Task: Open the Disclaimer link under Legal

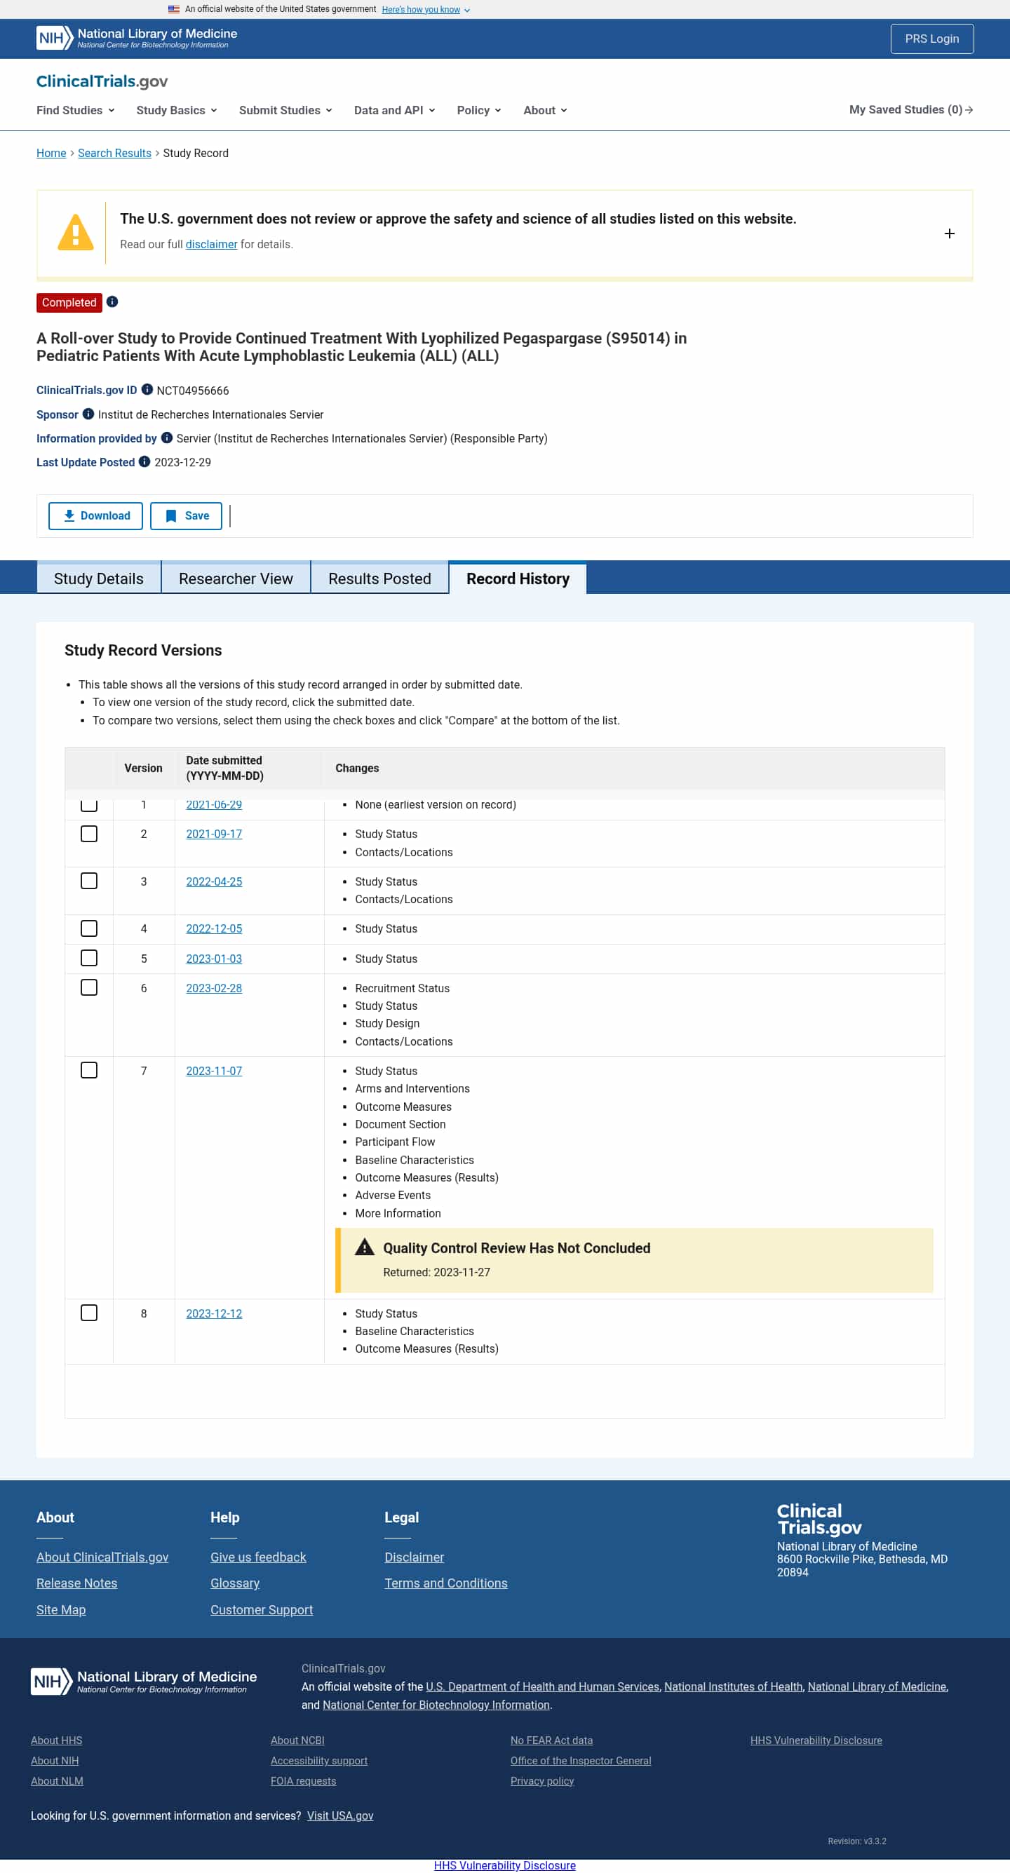Action: (414, 1557)
